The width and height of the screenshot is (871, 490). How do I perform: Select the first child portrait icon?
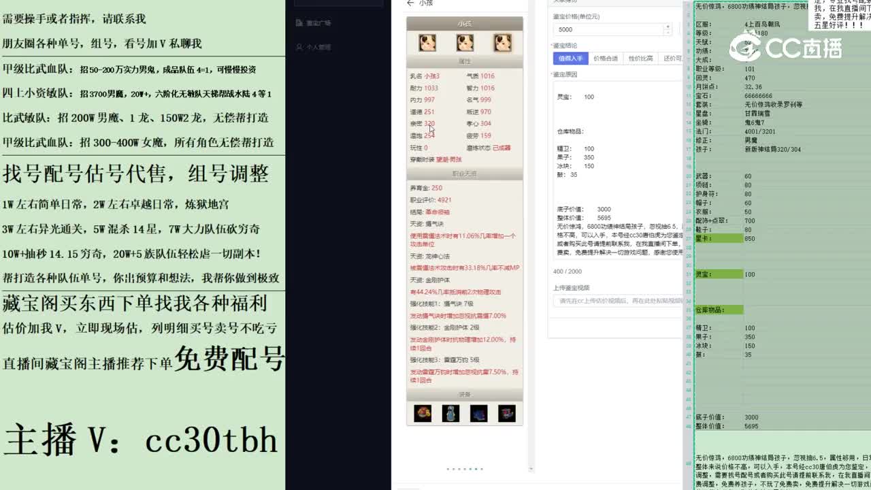click(x=427, y=43)
